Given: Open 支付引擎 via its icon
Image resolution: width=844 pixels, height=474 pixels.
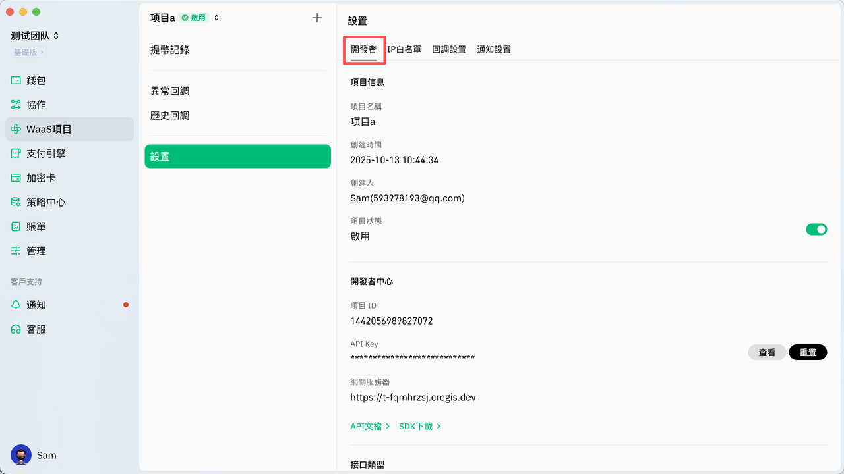Looking at the screenshot, I should (x=16, y=153).
